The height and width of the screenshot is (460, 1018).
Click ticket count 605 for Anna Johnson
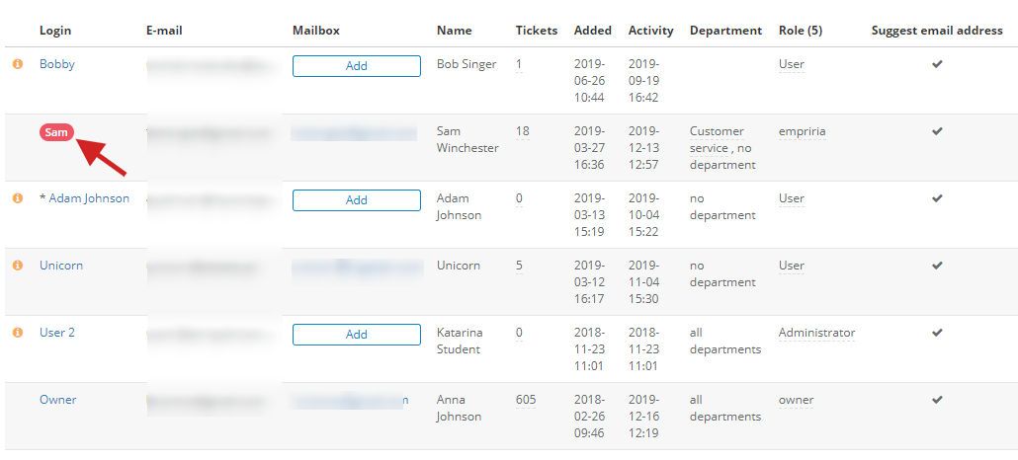coord(526,400)
